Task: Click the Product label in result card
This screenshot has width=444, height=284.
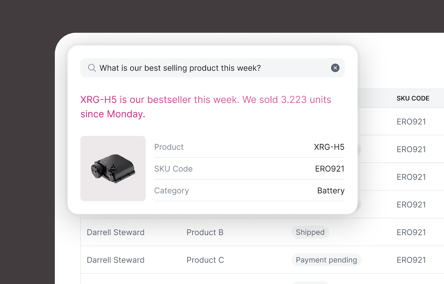Action: tap(169, 147)
